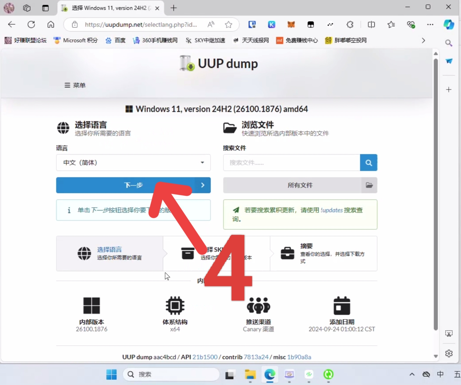Open 360手机赚钱网 bookmark
This screenshot has height=385, width=461.
point(155,40)
